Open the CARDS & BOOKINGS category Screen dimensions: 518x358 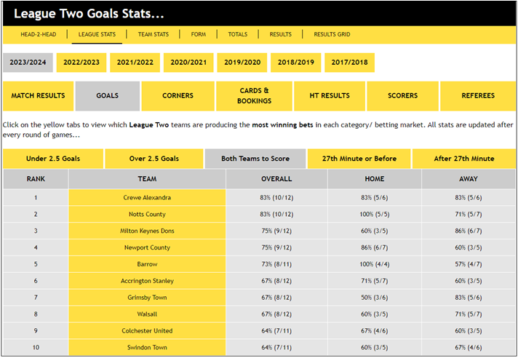coord(254,96)
